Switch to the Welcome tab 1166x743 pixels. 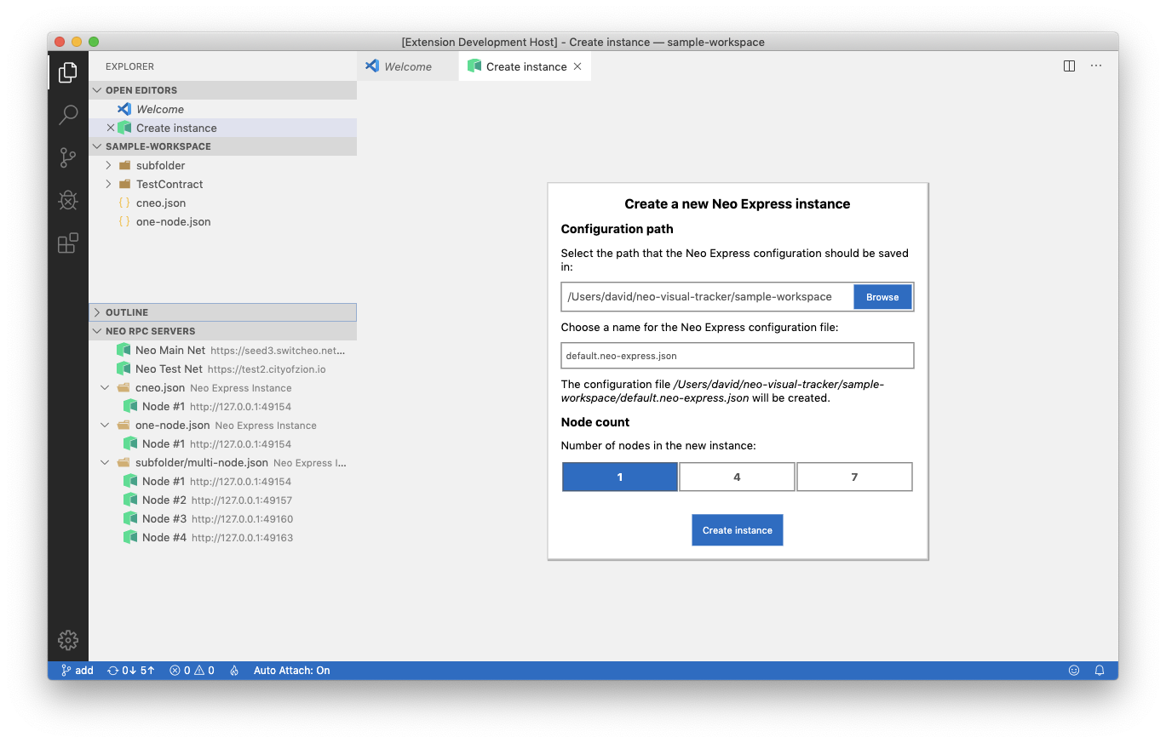[x=407, y=66]
